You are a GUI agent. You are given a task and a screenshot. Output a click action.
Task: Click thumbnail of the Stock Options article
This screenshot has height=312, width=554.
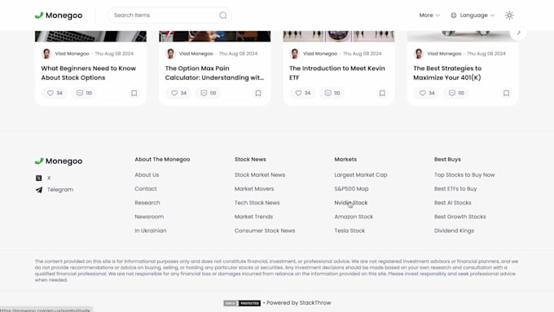[x=90, y=36]
